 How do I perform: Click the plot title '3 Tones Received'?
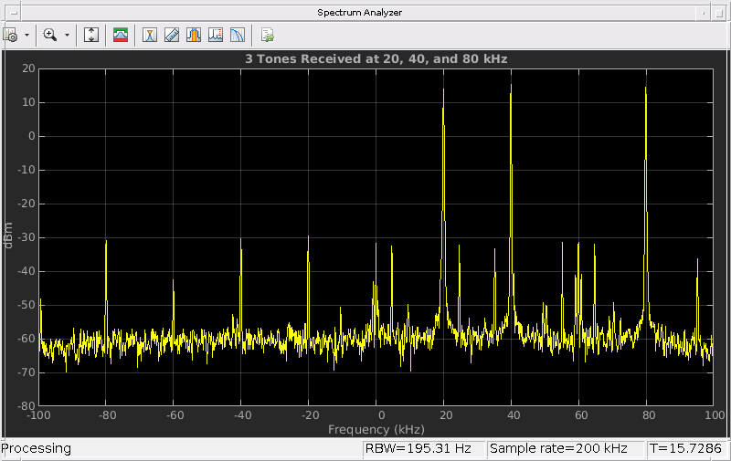pyautogui.click(x=376, y=58)
